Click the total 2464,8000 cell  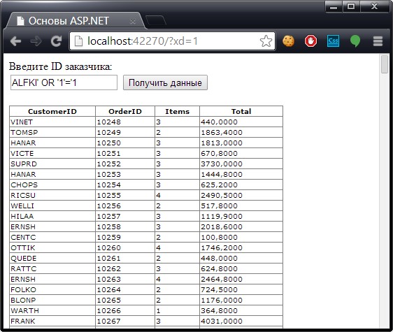(241, 279)
